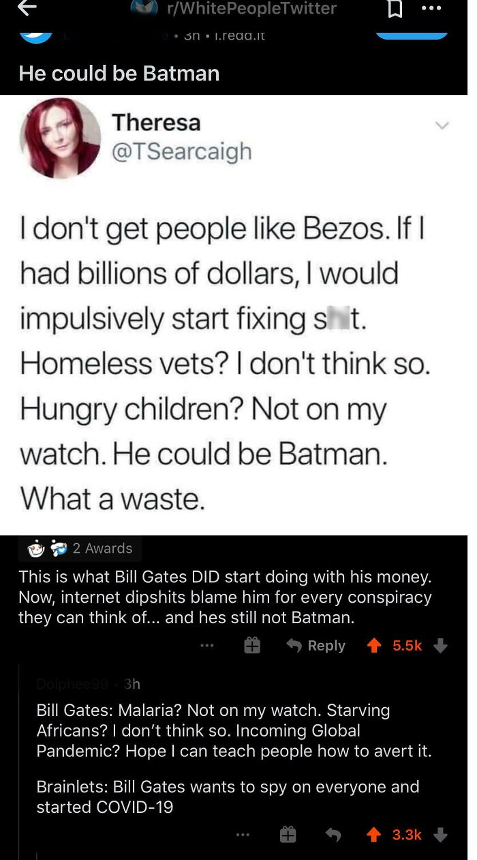Select the reply icon next to the 5.5k count
This screenshot has height=860, width=477.
coord(292,645)
